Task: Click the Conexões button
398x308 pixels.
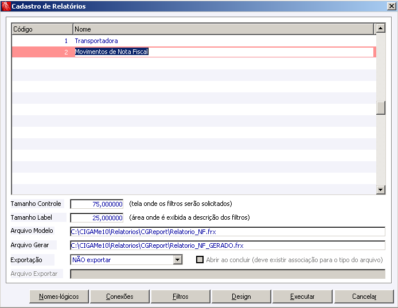Action: point(119,297)
